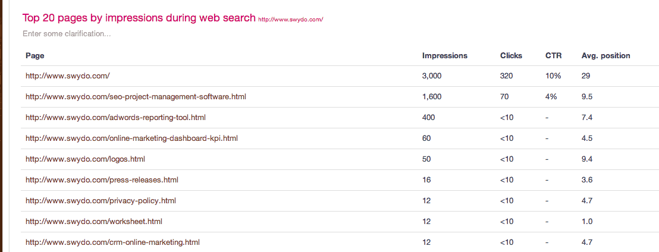Sort by the Avg. position column header

click(x=605, y=55)
